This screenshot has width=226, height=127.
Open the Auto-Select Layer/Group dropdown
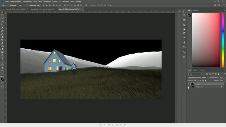click(x=21, y=5)
